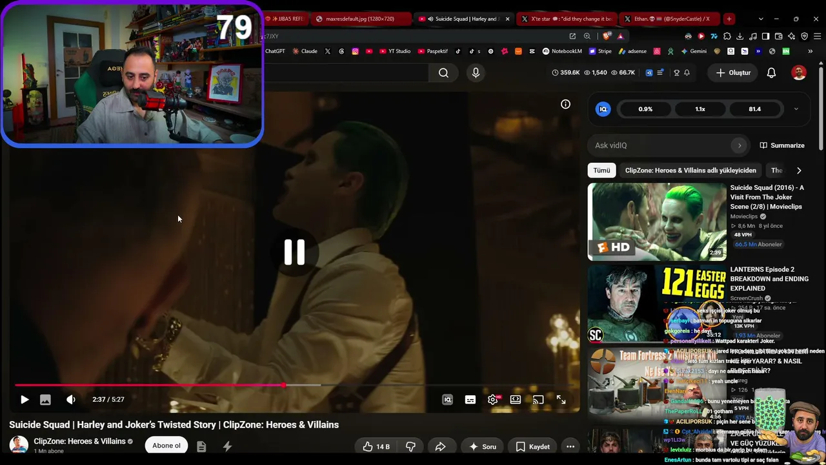Play the video using the player's play button

[25, 400]
